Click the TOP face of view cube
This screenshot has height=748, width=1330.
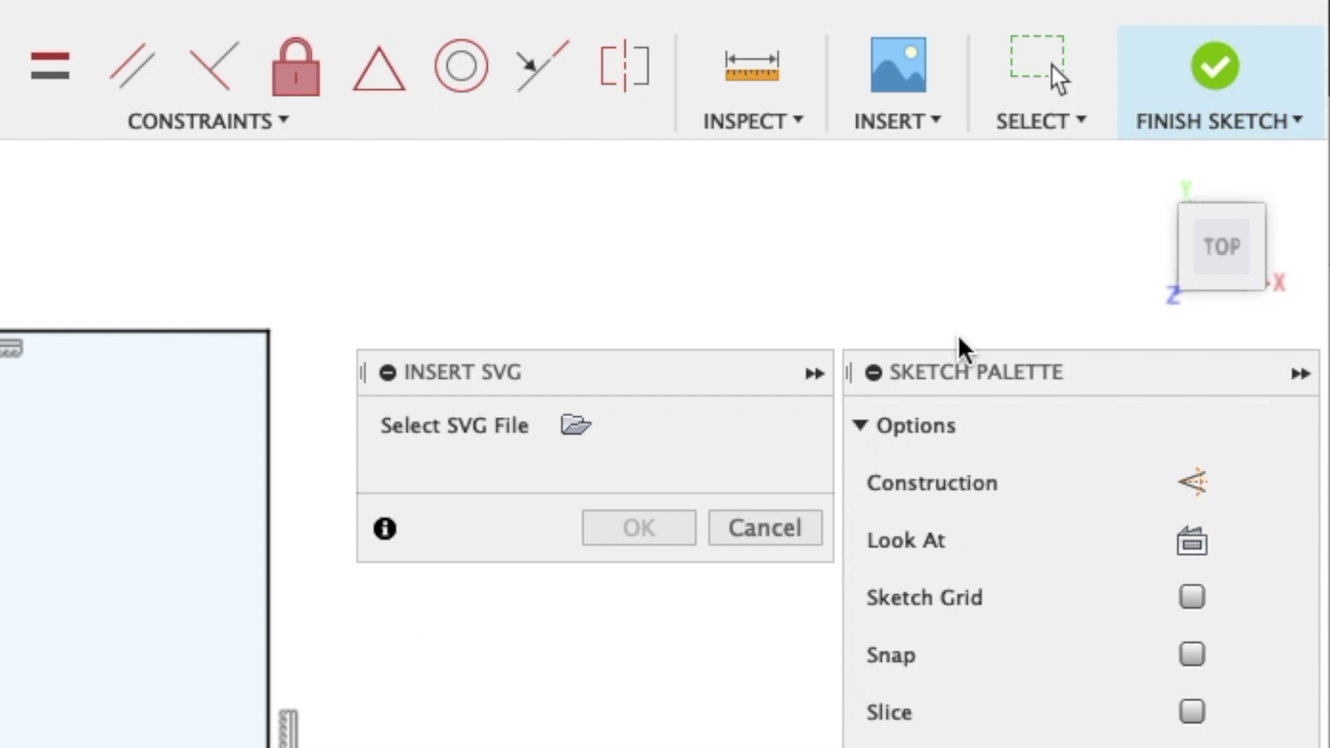click(1221, 247)
